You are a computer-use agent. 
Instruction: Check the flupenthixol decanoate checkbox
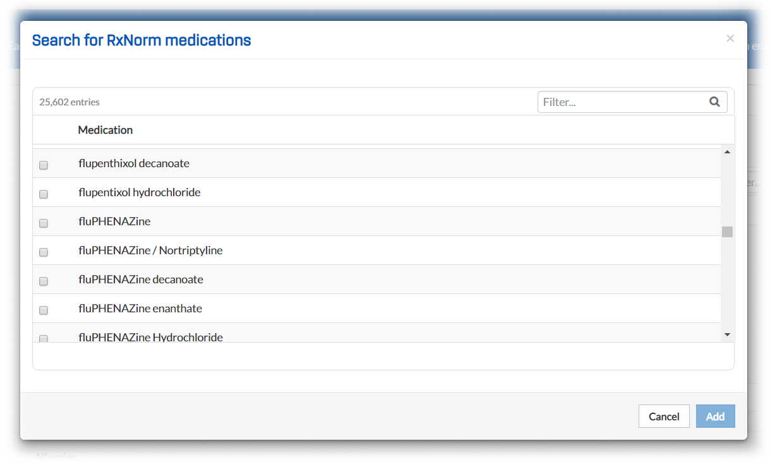pyautogui.click(x=44, y=165)
